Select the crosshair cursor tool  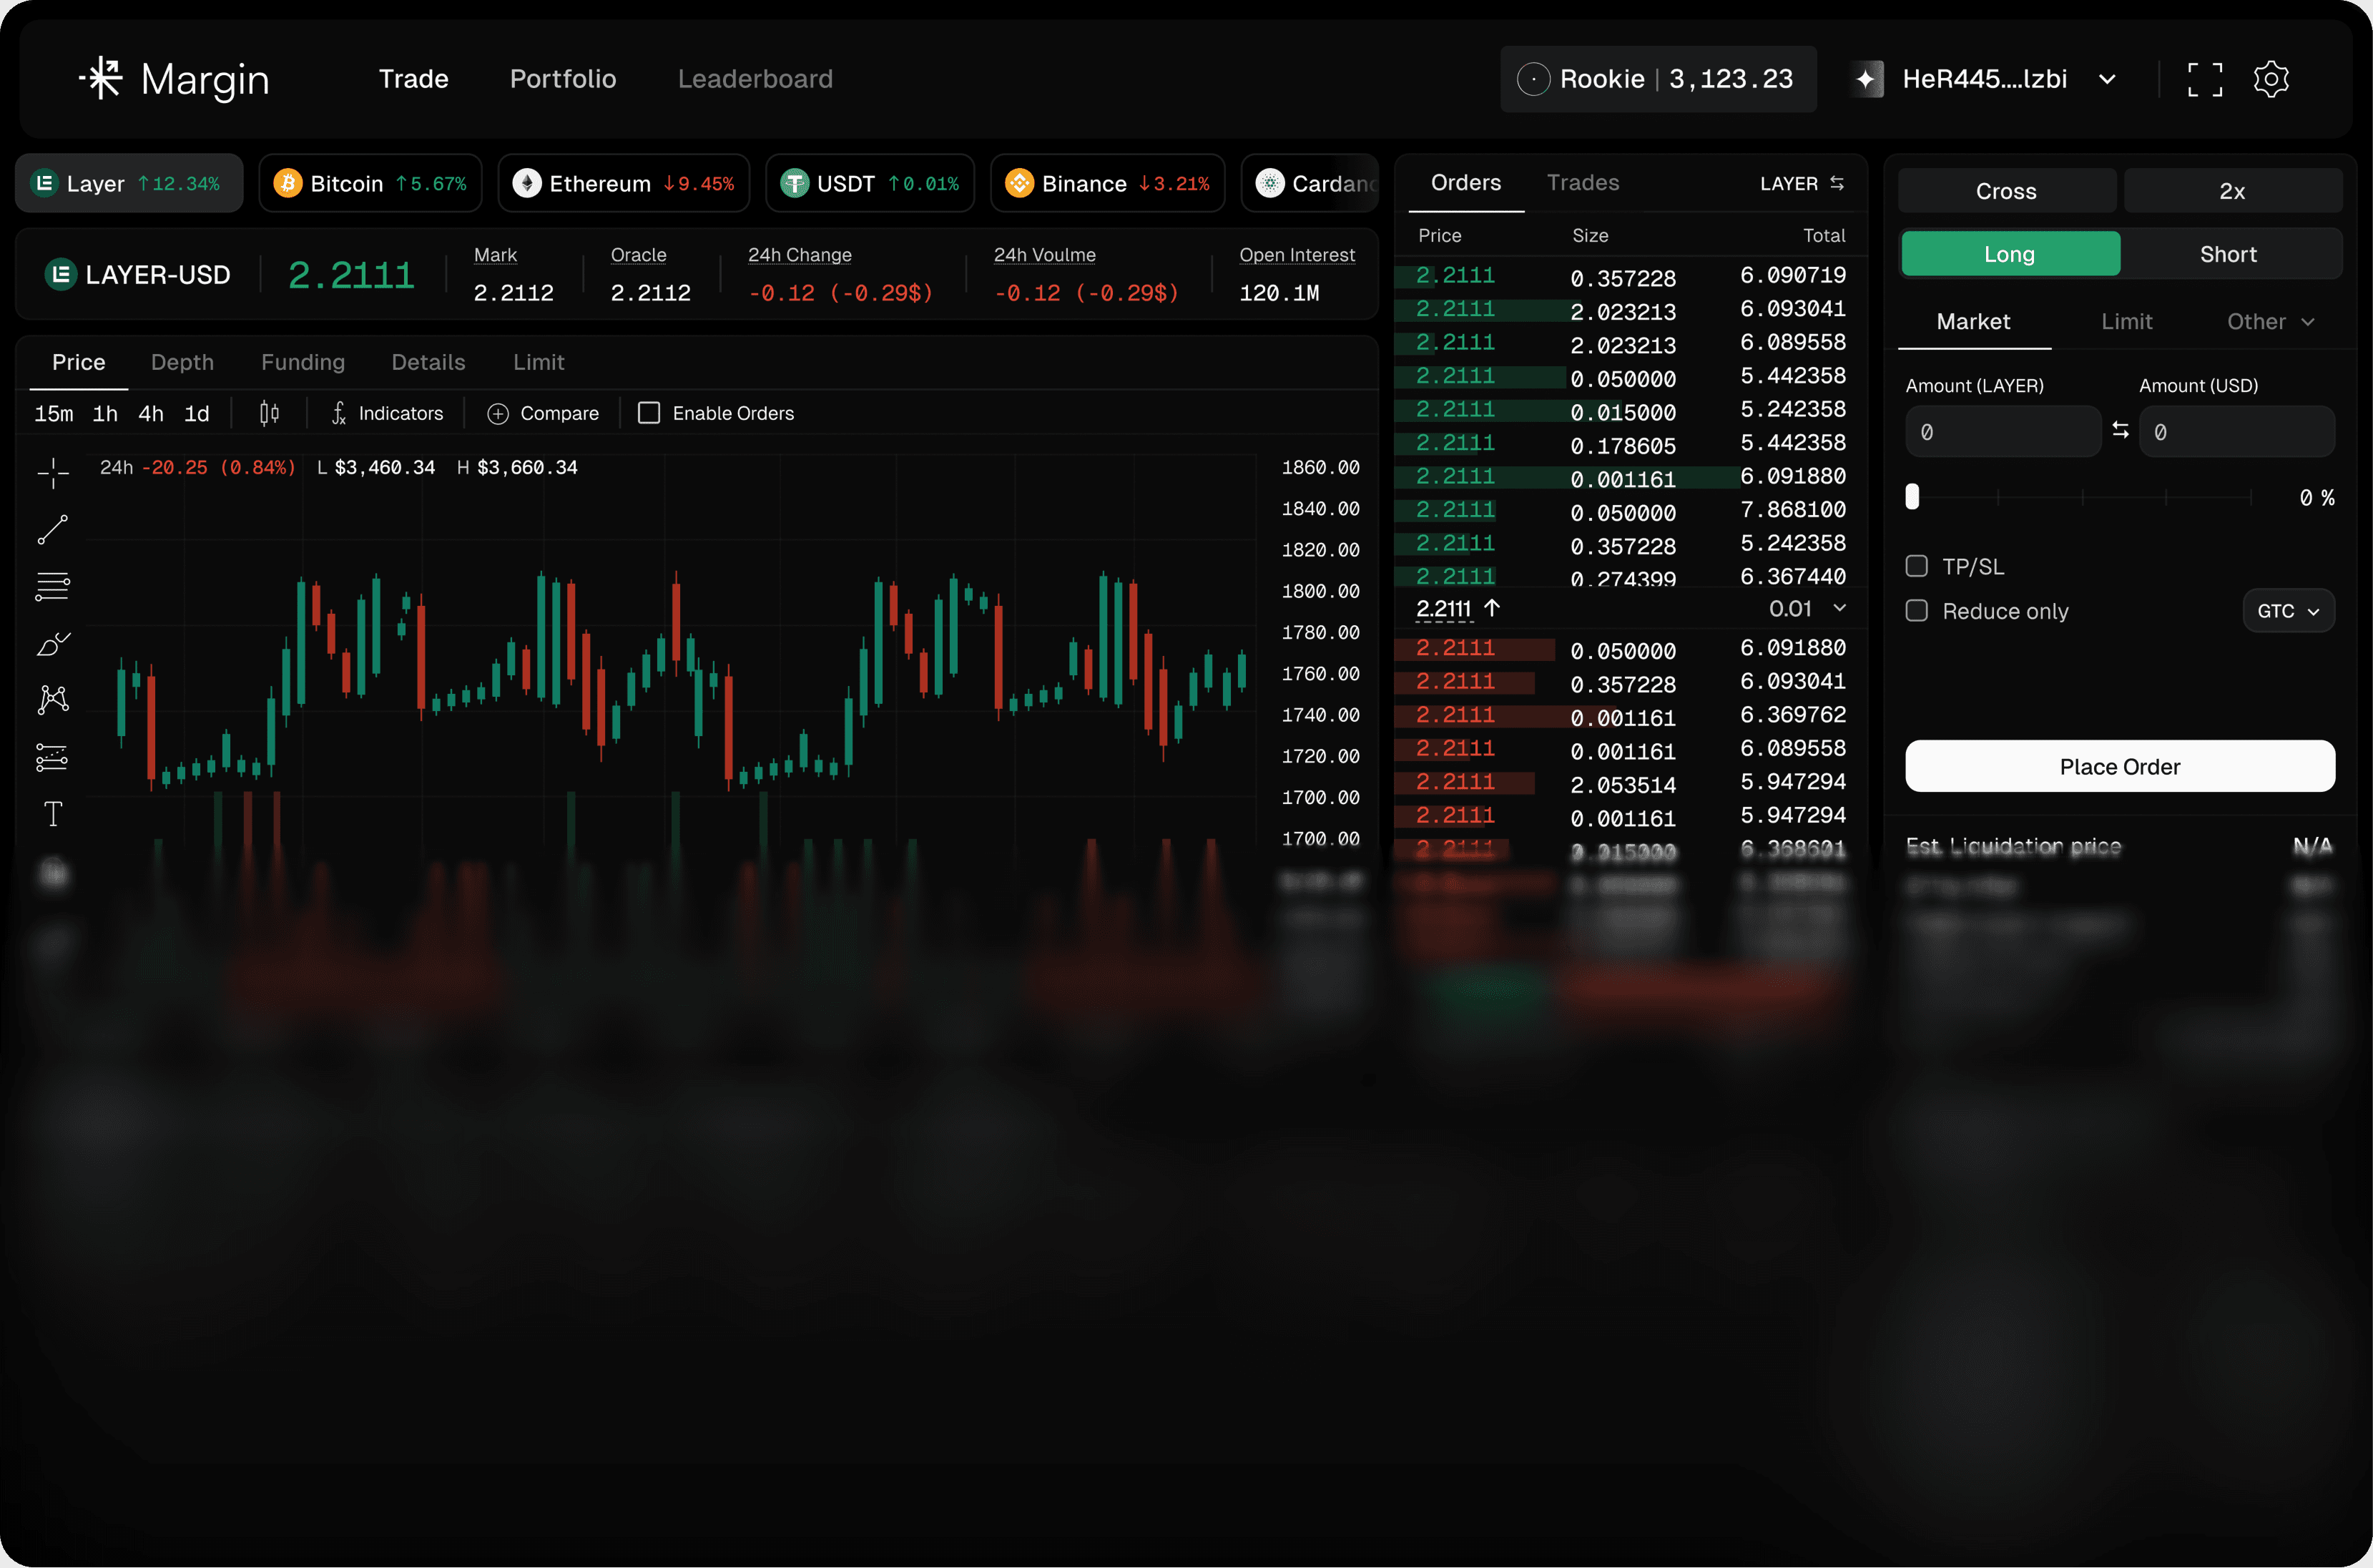[53, 473]
